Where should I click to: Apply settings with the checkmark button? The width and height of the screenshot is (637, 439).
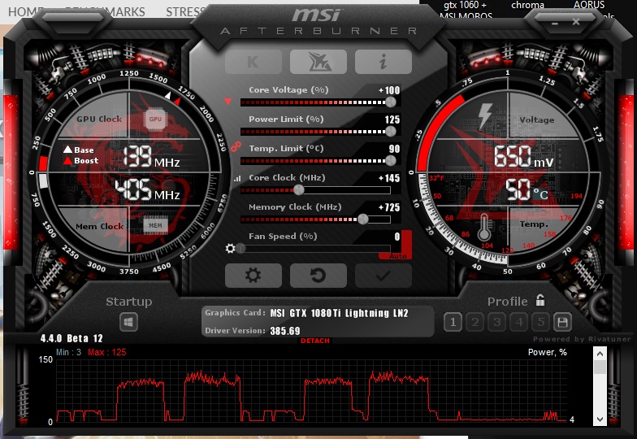click(x=383, y=275)
